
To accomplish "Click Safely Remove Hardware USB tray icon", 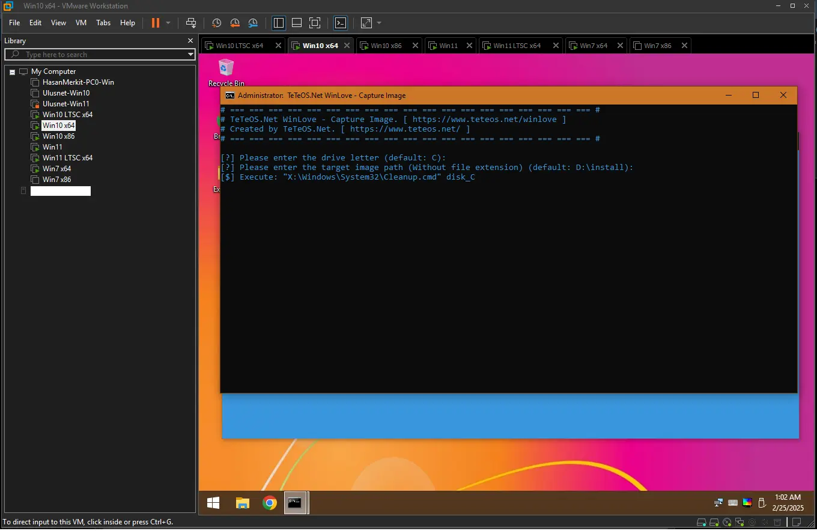I will click(x=762, y=503).
